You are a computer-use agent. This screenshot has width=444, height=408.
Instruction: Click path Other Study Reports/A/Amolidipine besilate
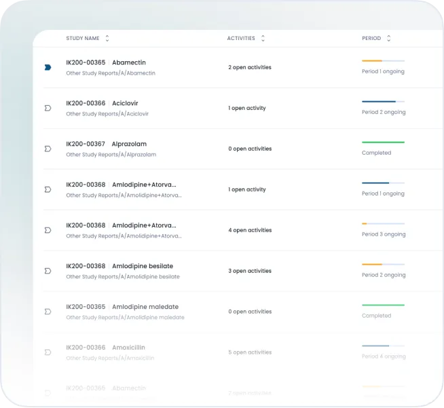coord(123,276)
